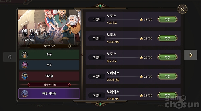Choose the 매우 어려움 advanced difficulty
Viewport: 201px width, 111px height.
[49, 94]
